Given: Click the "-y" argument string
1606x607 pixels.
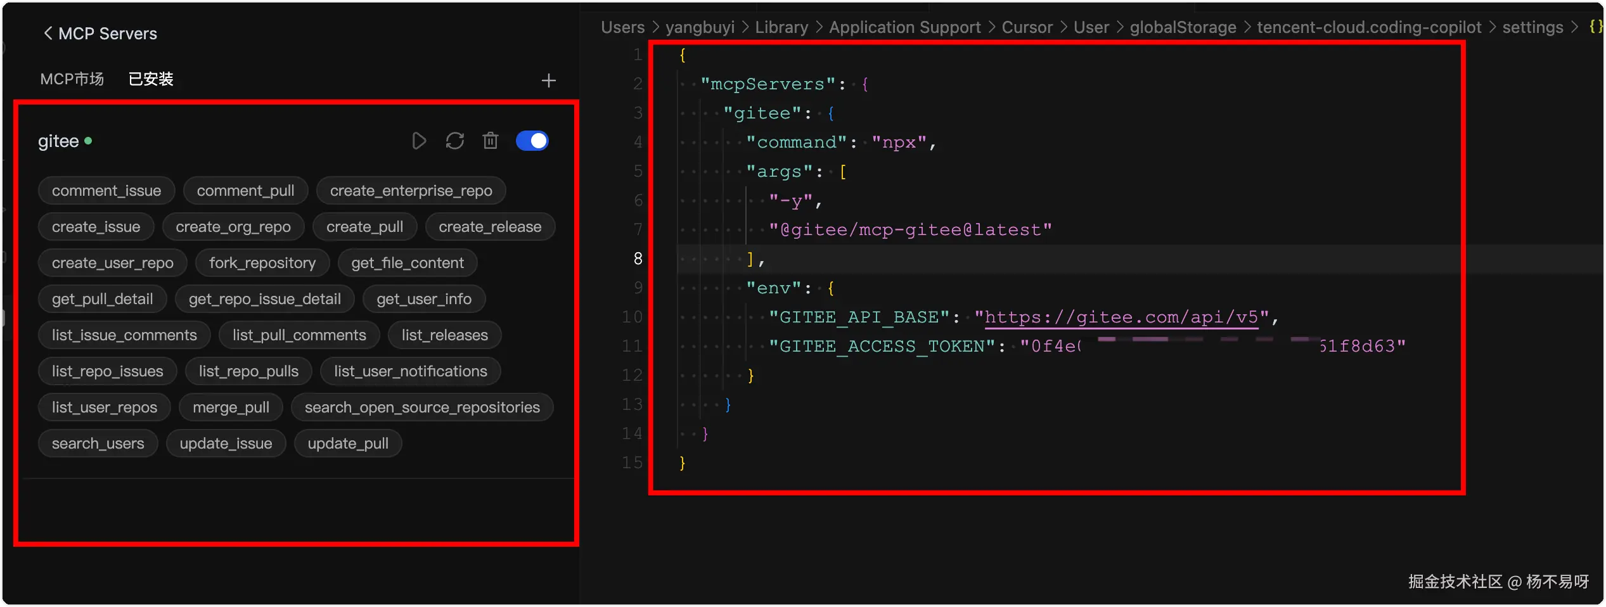Looking at the screenshot, I should click(x=790, y=201).
